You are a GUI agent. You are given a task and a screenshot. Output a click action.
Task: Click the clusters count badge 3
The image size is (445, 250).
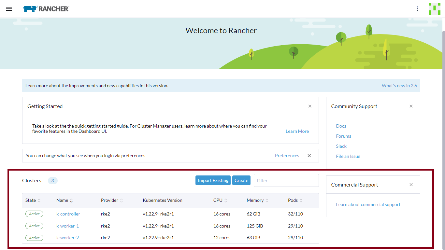click(x=53, y=180)
